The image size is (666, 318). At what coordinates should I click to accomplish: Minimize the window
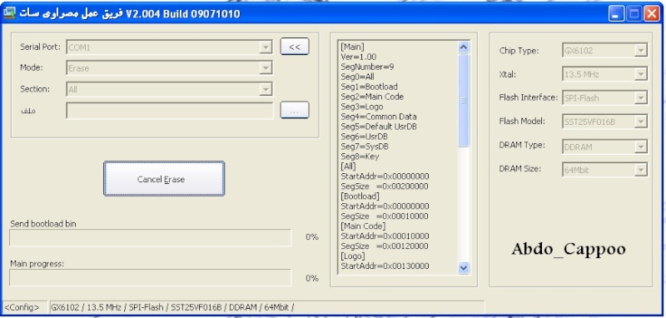tap(616, 14)
